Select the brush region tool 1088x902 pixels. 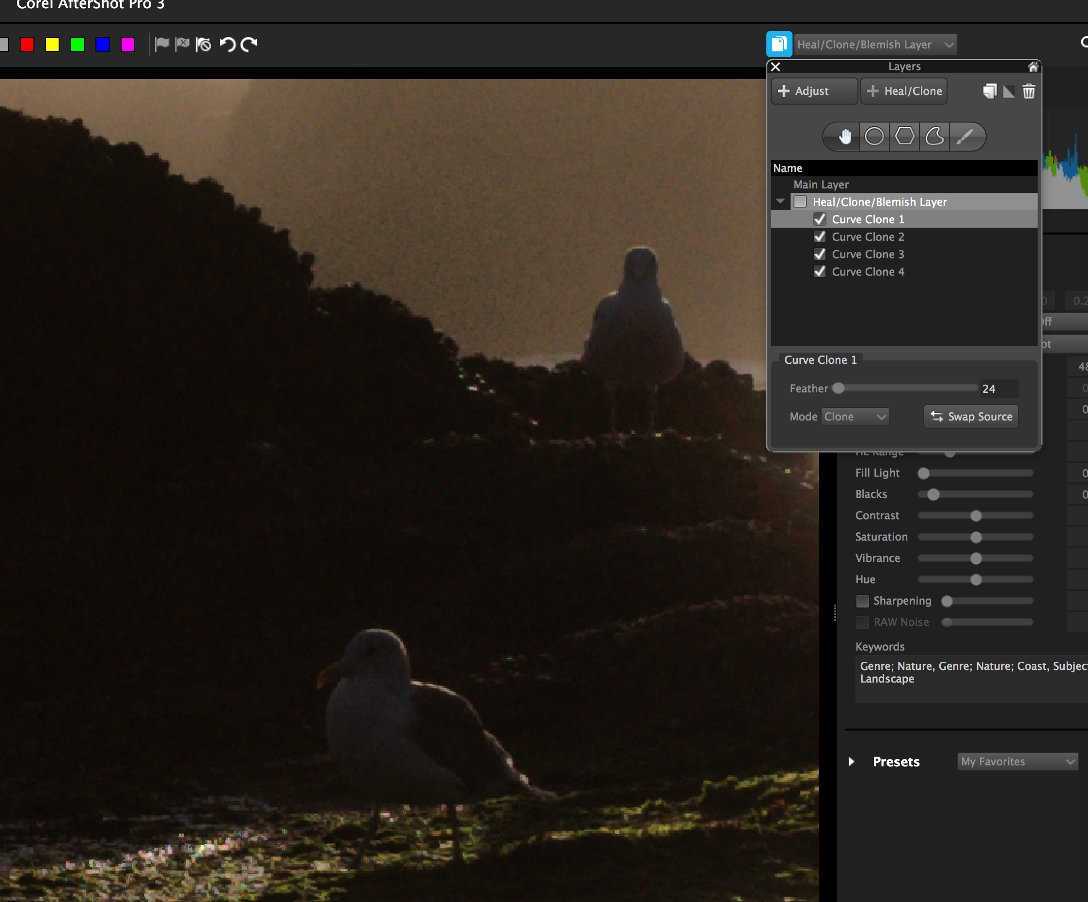(964, 137)
